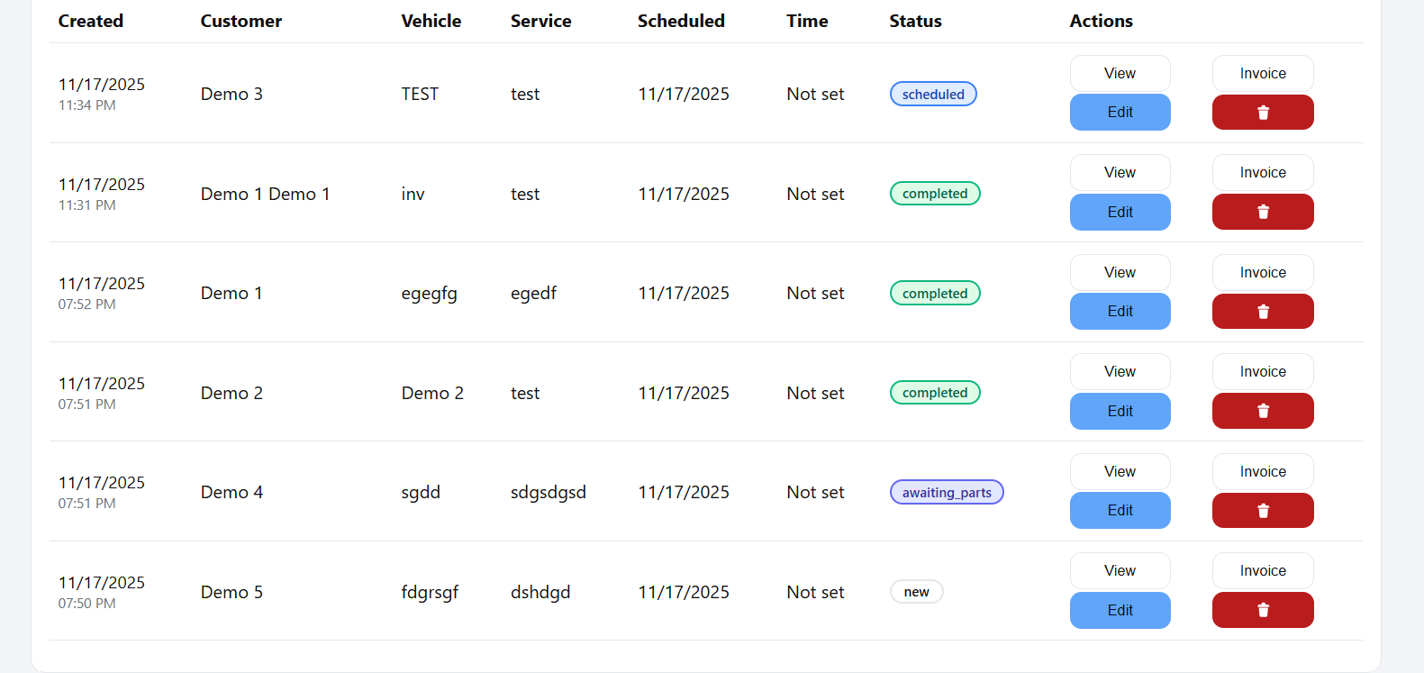View the egegfg vehicle job
Screen dimensions: 1424x673
pyautogui.click(x=1120, y=272)
